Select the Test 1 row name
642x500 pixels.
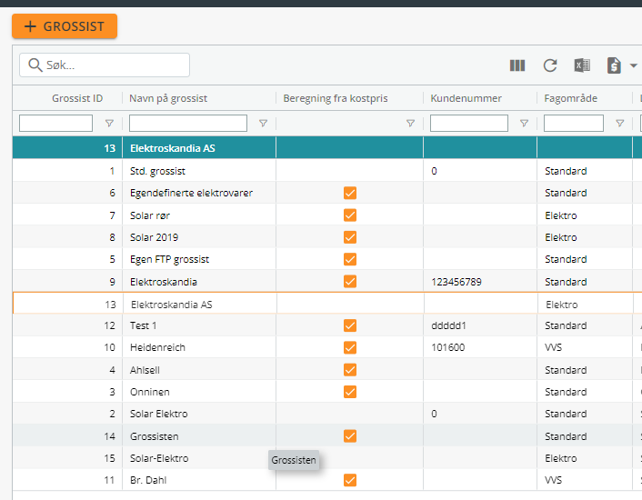click(x=144, y=325)
